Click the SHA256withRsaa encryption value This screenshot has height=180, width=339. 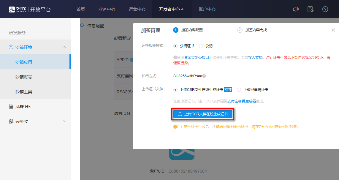click(x=188, y=76)
